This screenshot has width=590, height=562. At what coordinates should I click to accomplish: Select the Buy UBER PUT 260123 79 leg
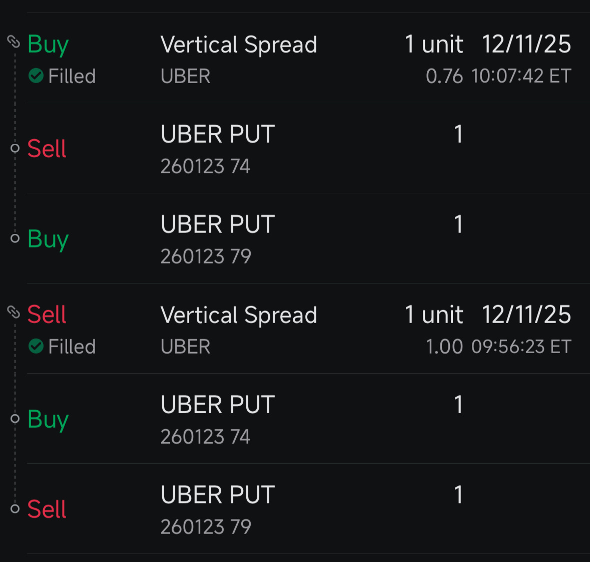(x=308, y=238)
